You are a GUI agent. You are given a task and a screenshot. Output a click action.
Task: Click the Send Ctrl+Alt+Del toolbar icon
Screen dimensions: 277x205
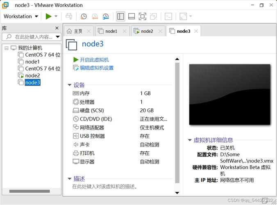click(x=69, y=16)
